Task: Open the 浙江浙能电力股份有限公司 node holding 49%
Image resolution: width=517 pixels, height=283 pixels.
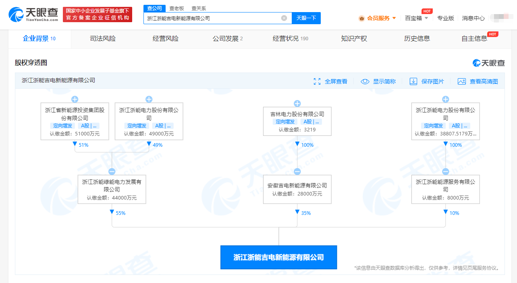Action: (x=149, y=121)
